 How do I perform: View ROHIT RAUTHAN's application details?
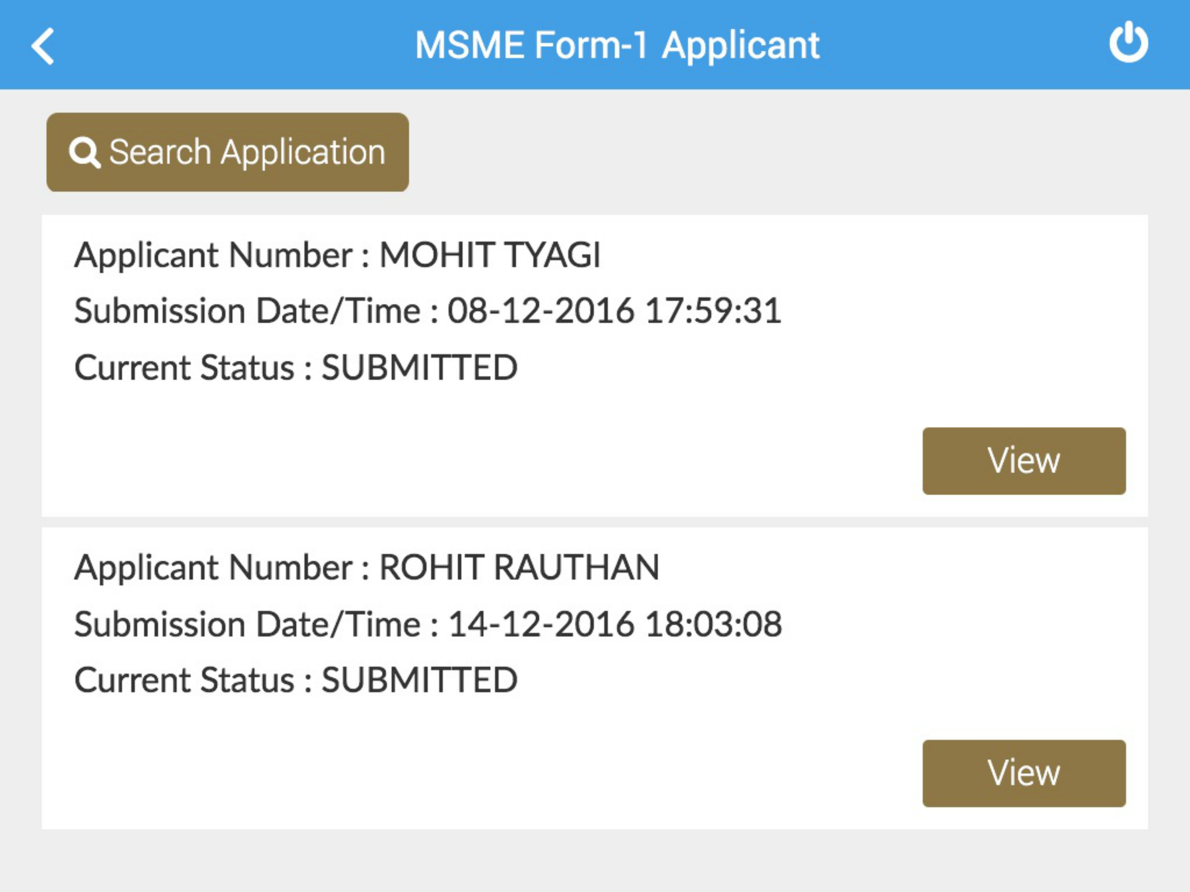point(1023,773)
